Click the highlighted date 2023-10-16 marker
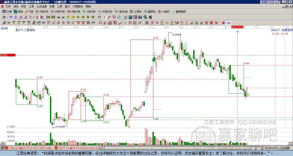The image size is (293, 156). (237, 27)
